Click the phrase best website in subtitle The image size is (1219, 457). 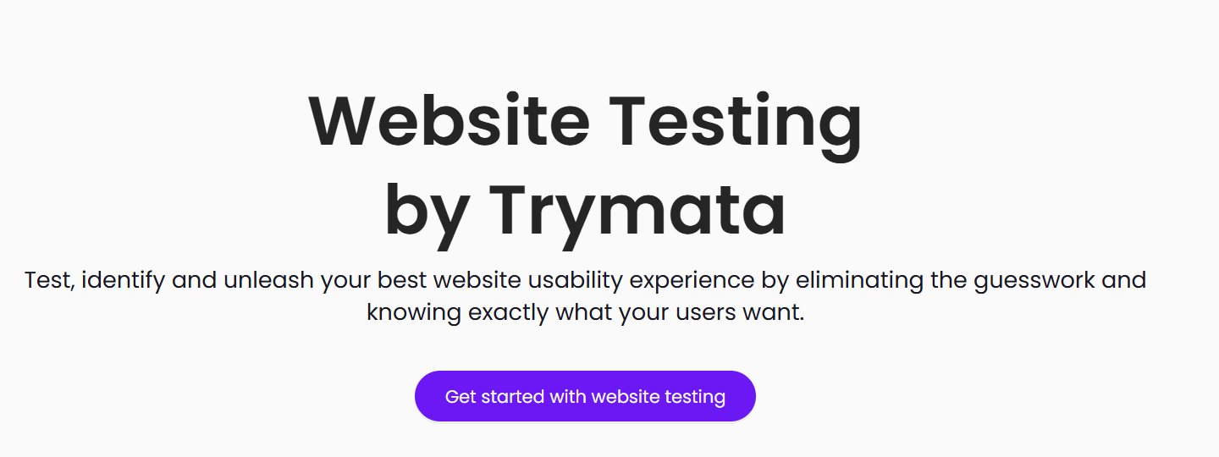(x=450, y=280)
